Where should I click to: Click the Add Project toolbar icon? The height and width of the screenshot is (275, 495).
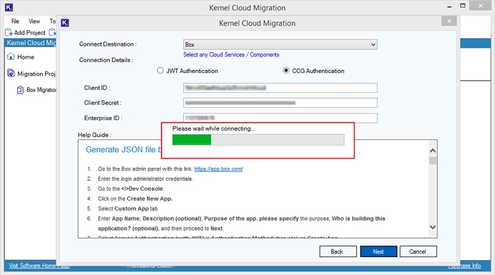pyautogui.click(x=9, y=32)
